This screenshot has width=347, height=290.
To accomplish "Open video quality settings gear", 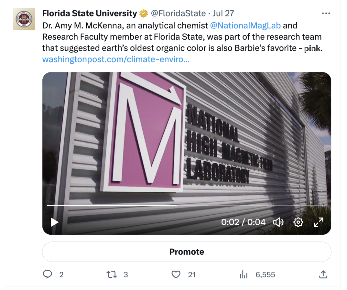I will click(x=298, y=222).
